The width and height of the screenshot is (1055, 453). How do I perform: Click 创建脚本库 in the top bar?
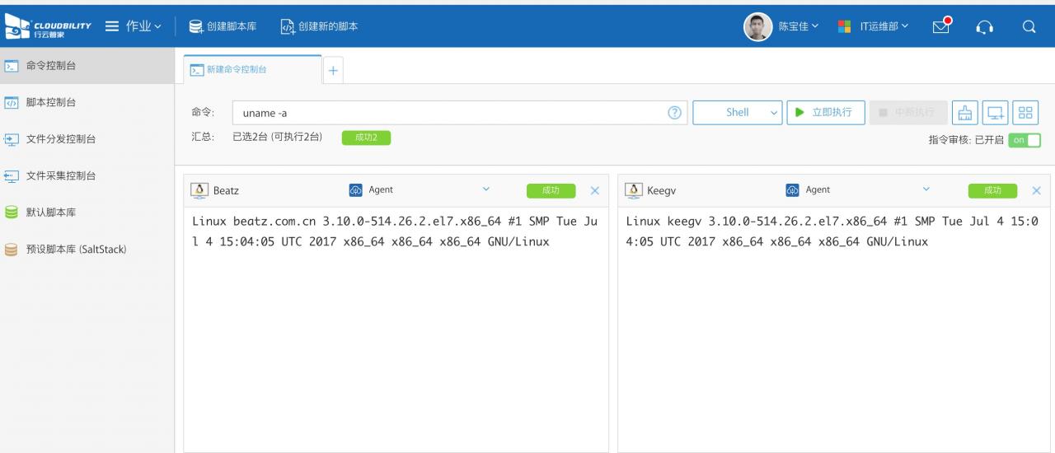click(x=223, y=26)
